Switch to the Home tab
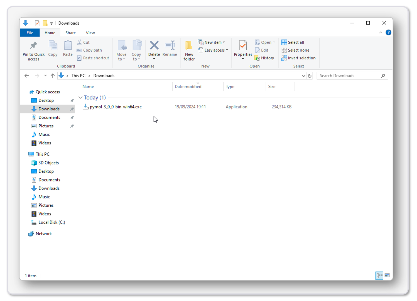 pyautogui.click(x=50, y=33)
